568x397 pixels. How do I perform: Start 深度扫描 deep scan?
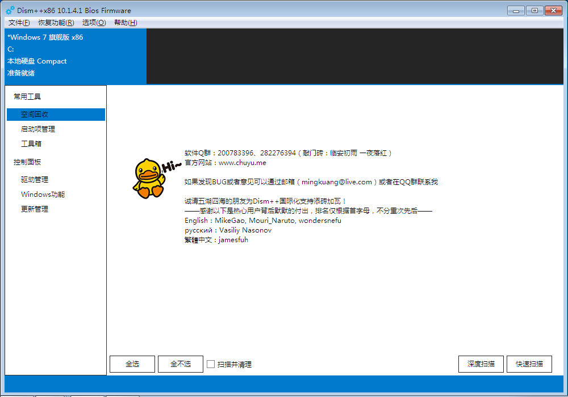pyautogui.click(x=481, y=364)
